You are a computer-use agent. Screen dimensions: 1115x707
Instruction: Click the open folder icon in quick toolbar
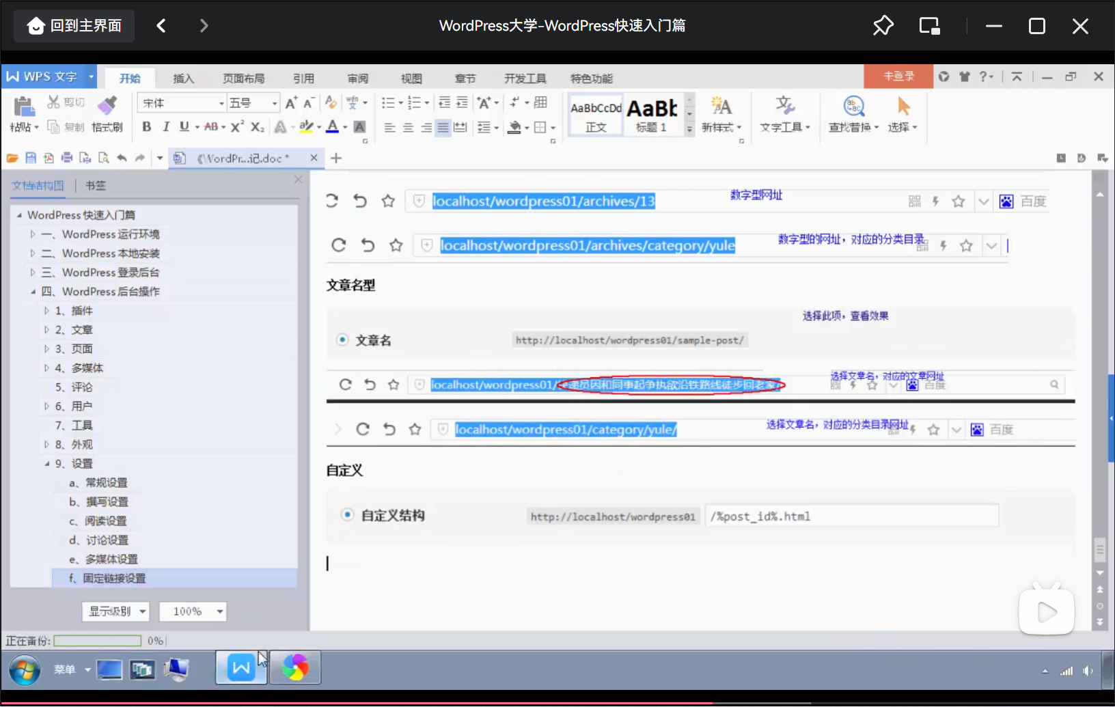[x=12, y=158]
